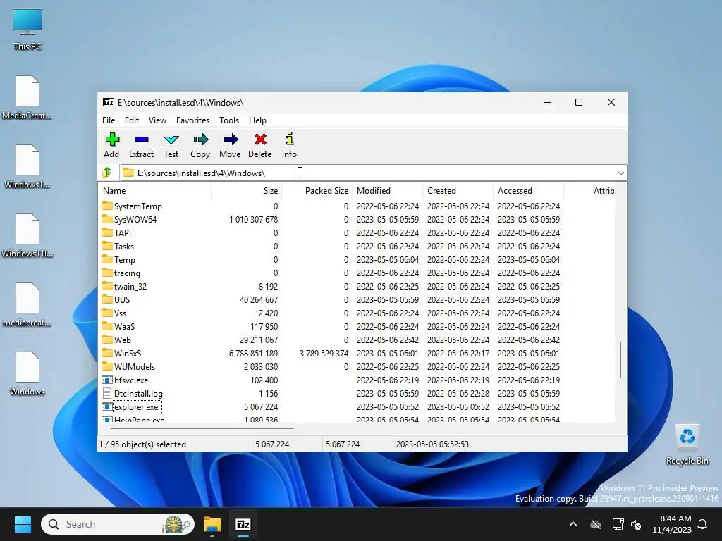Show hidden system tray icons
Screen dimensions: 722x541
pos(573,524)
